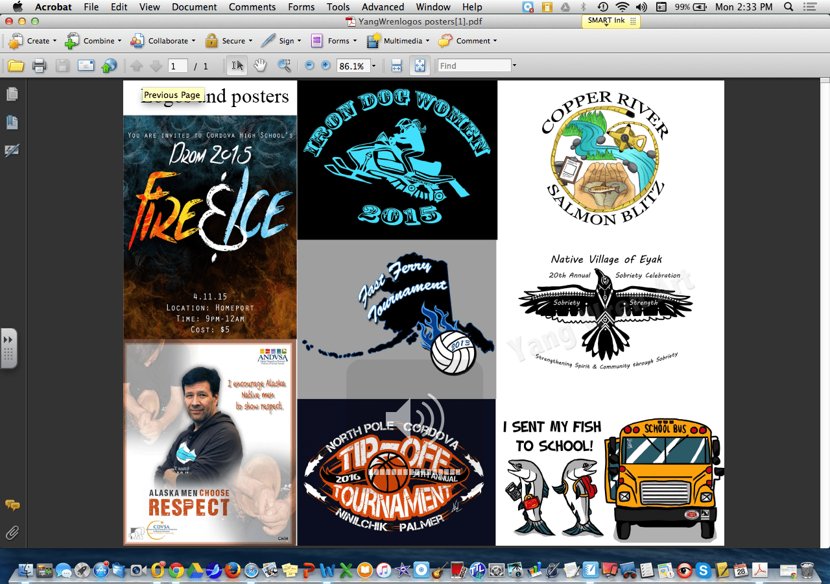Open the Pages panel in sidebar

(12, 95)
